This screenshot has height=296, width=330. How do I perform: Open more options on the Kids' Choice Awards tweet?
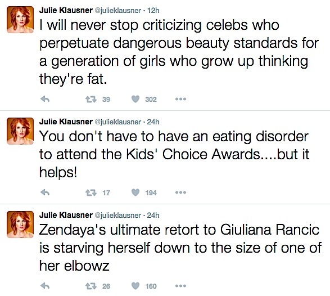(180, 192)
